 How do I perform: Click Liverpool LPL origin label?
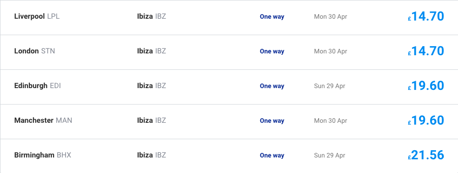(37, 16)
